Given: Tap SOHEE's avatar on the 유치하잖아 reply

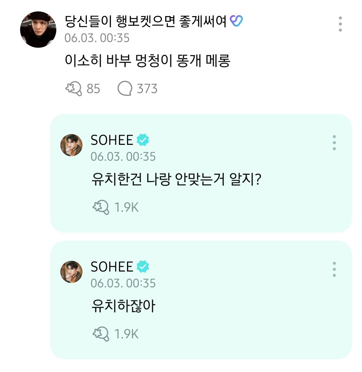Looking at the screenshot, I should pos(71,272).
